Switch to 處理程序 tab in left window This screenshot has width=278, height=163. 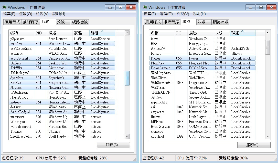click(x=31, y=22)
